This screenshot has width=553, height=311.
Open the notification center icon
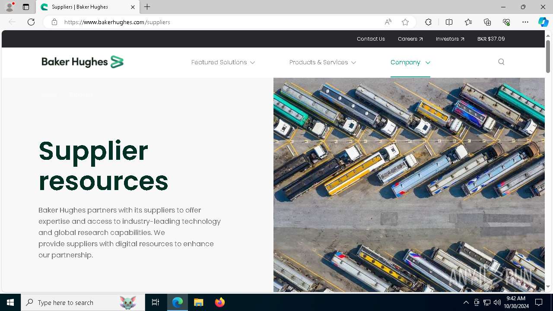[x=539, y=302]
